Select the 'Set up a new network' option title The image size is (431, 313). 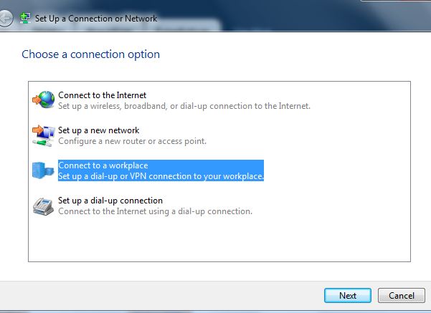coord(99,130)
